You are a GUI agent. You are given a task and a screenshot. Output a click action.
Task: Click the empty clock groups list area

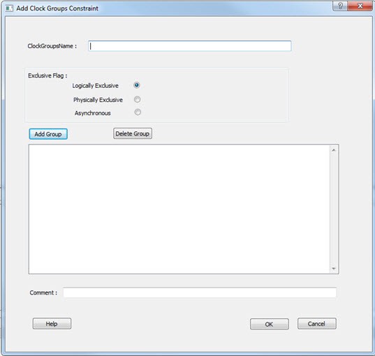tap(179, 209)
